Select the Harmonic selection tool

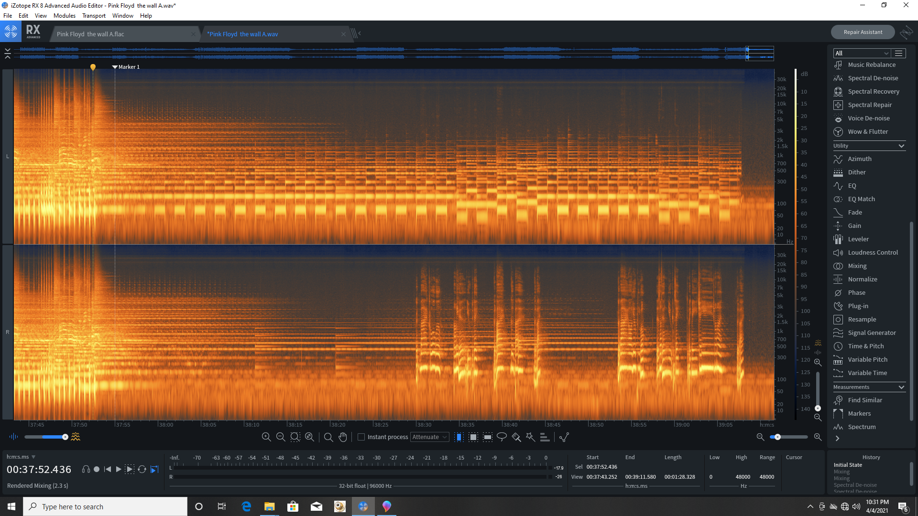point(545,437)
